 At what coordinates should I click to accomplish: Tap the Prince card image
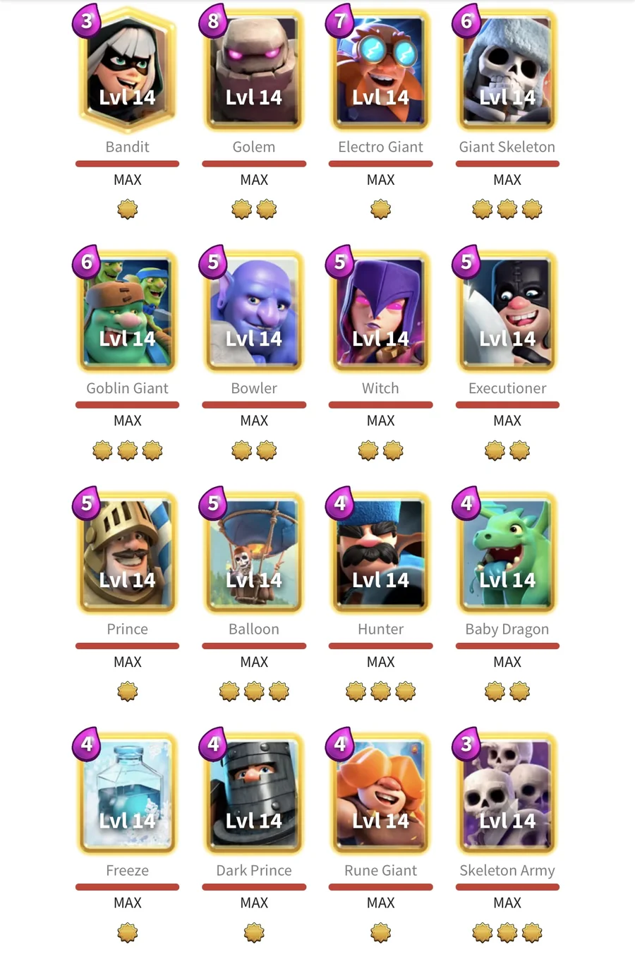(x=128, y=553)
